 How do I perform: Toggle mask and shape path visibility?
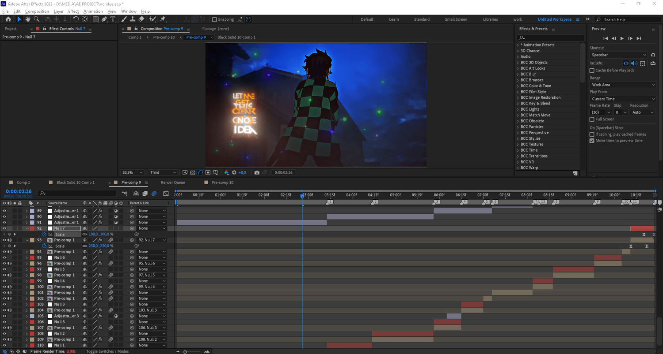(200, 172)
